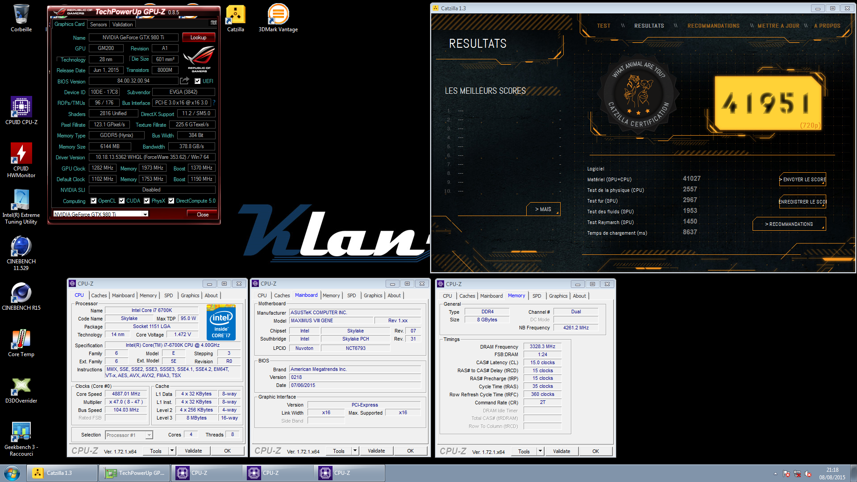Click the MAXIMUS VIII GENE model field
Screen dimensions: 857x482
tap(331, 320)
